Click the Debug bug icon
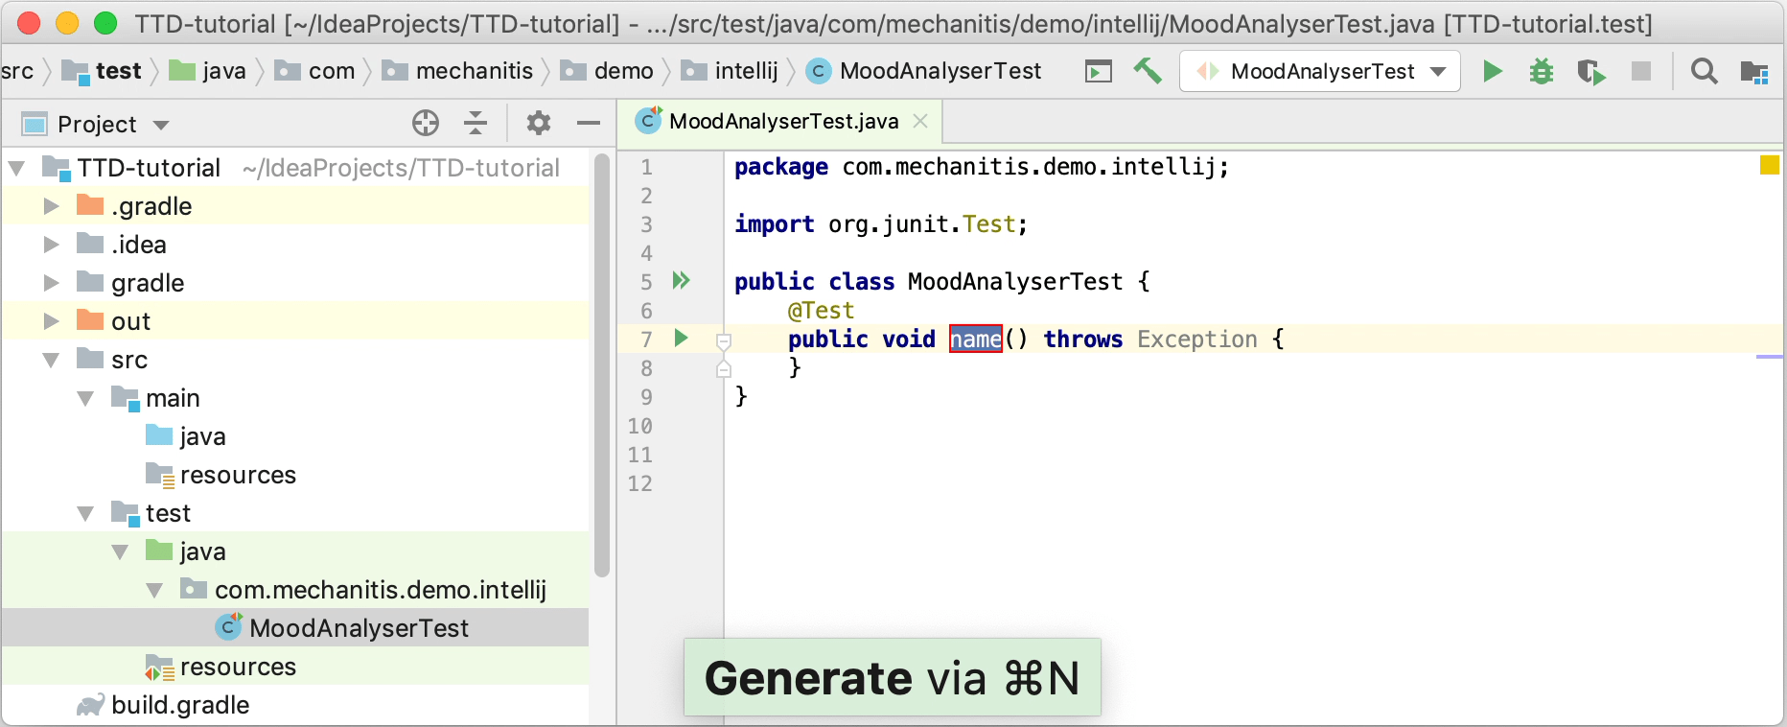The height and width of the screenshot is (727, 1787). (x=1542, y=71)
